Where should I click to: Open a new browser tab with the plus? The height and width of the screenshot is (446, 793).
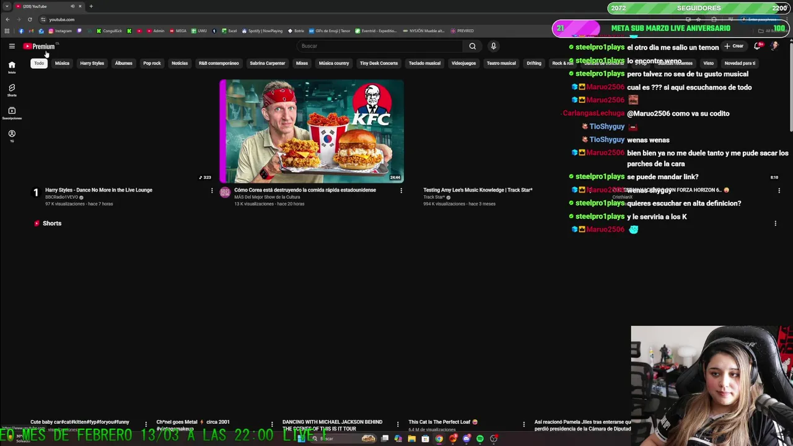click(91, 6)
